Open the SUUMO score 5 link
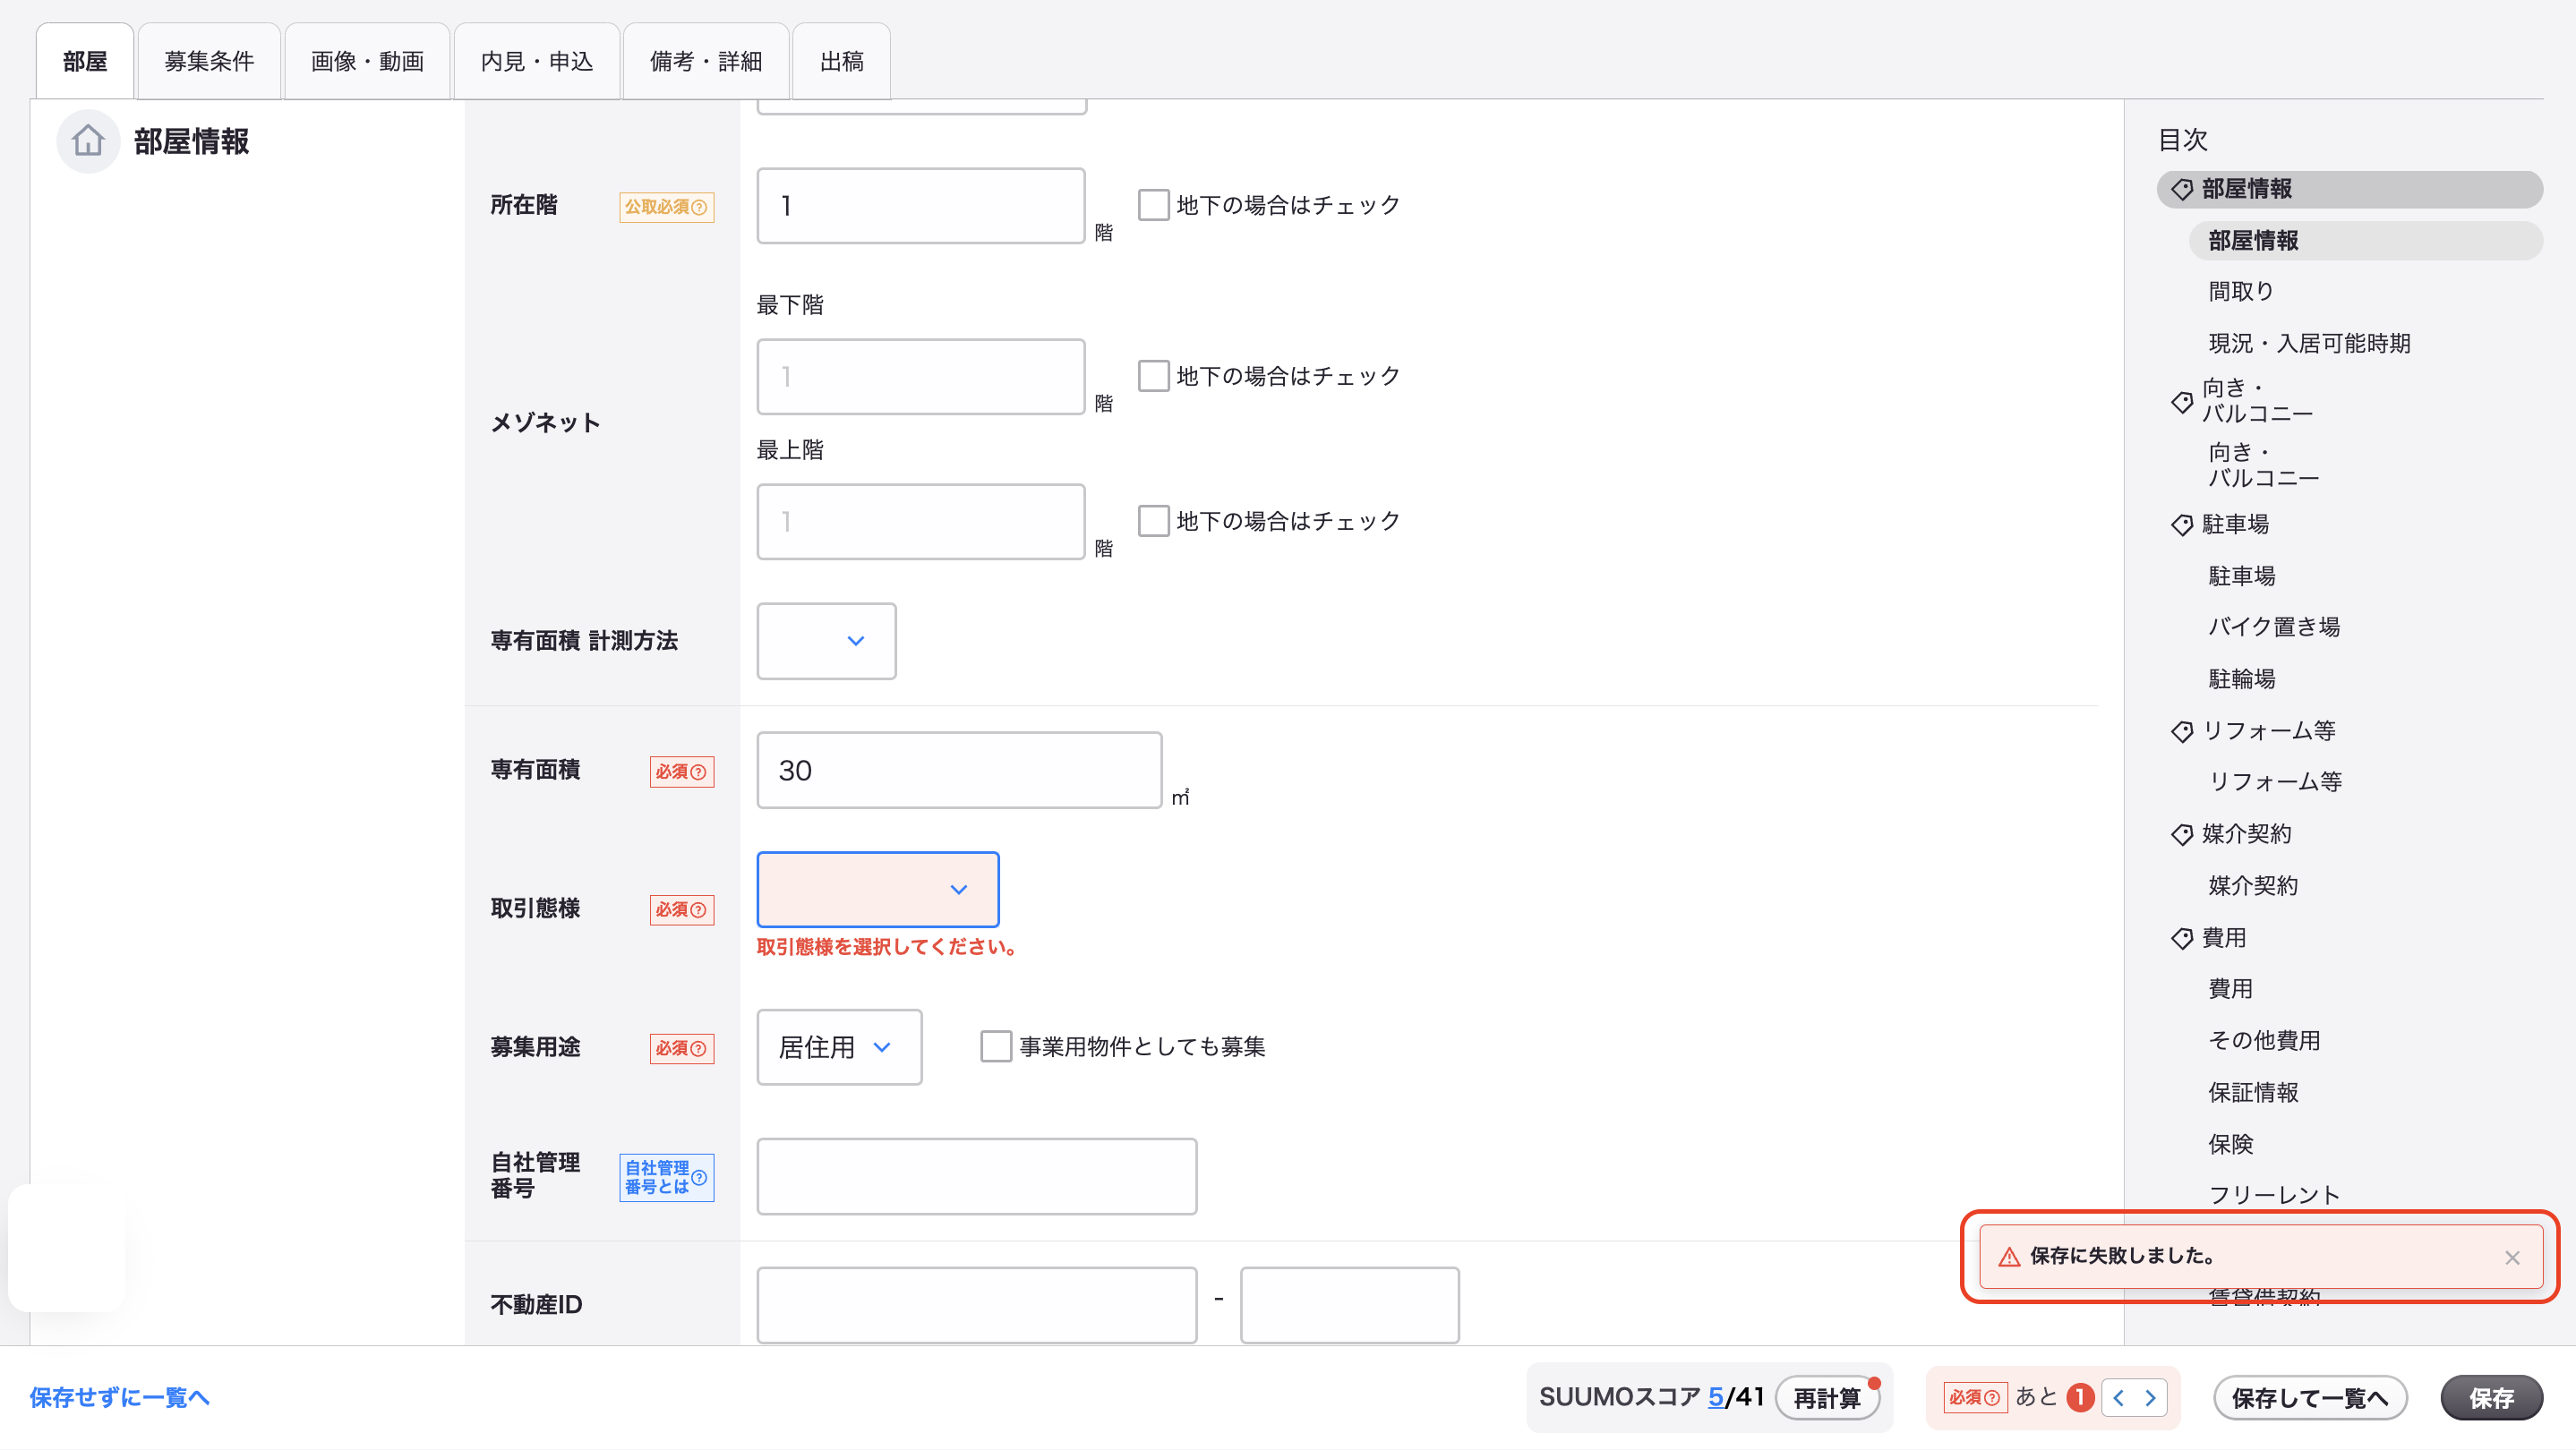 click(x=1715, y=1396)
